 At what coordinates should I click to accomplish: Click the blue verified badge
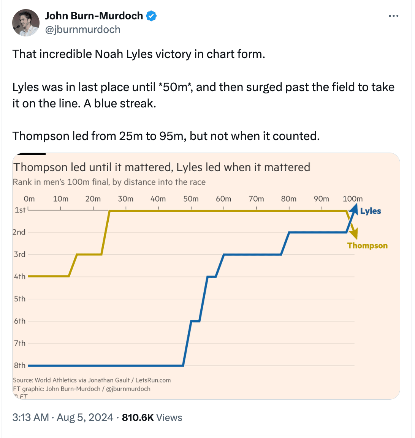coord(151,16)
